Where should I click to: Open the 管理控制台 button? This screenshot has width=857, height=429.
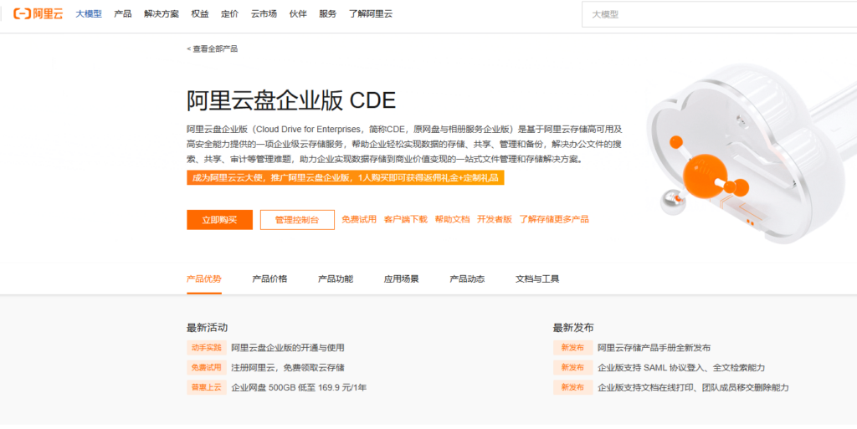297,219
